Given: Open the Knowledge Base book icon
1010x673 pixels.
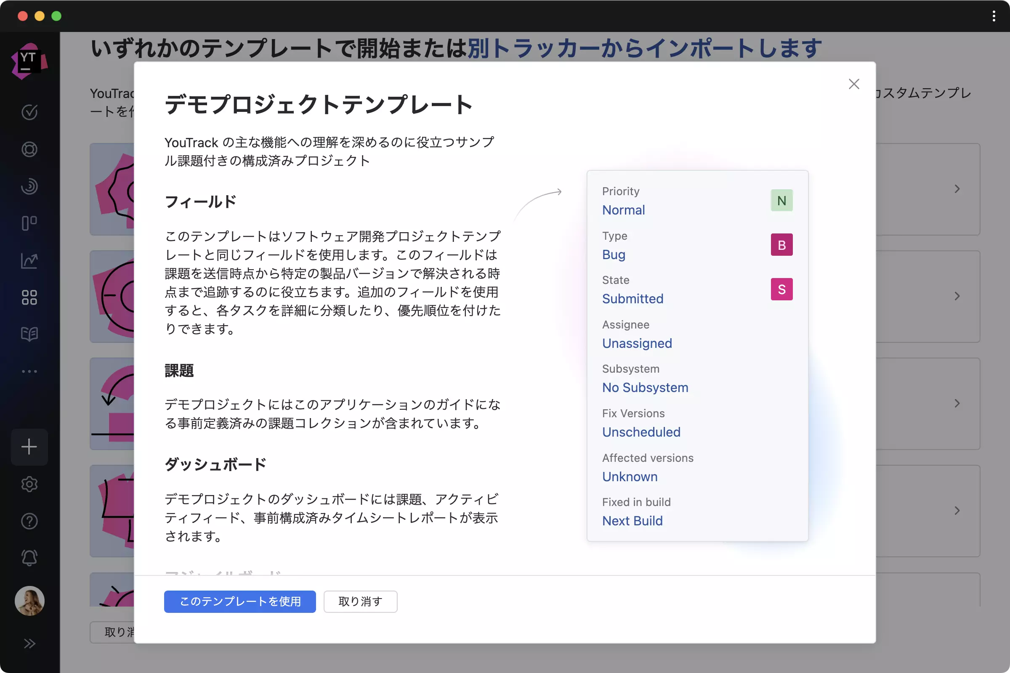Looking at the screenshot, I should click(29, 334).
